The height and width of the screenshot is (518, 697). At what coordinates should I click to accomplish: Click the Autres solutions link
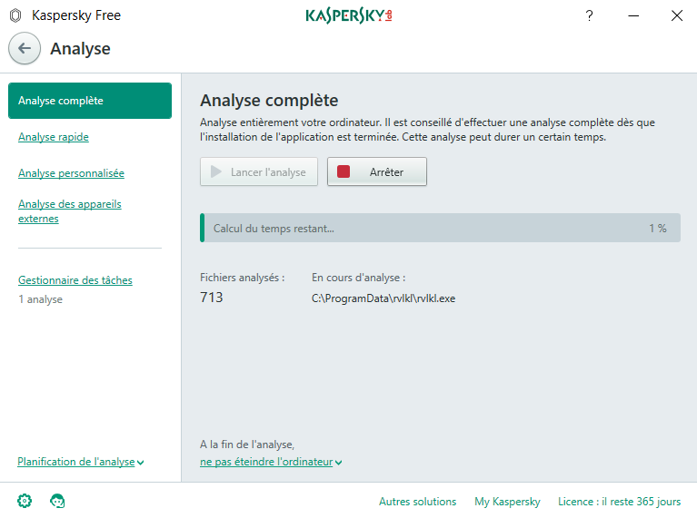[417, 502]
